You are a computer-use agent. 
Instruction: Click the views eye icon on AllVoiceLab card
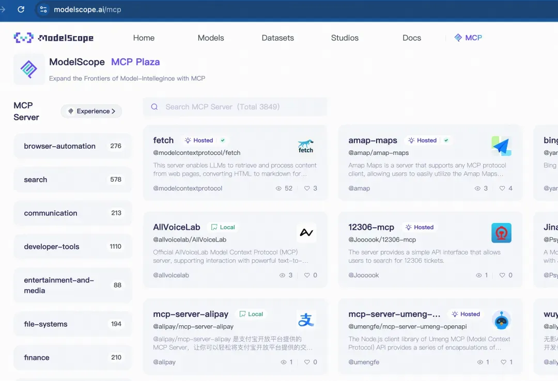282,275
